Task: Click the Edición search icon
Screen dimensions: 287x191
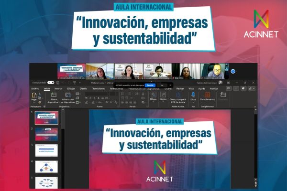Action: point(163,95)
